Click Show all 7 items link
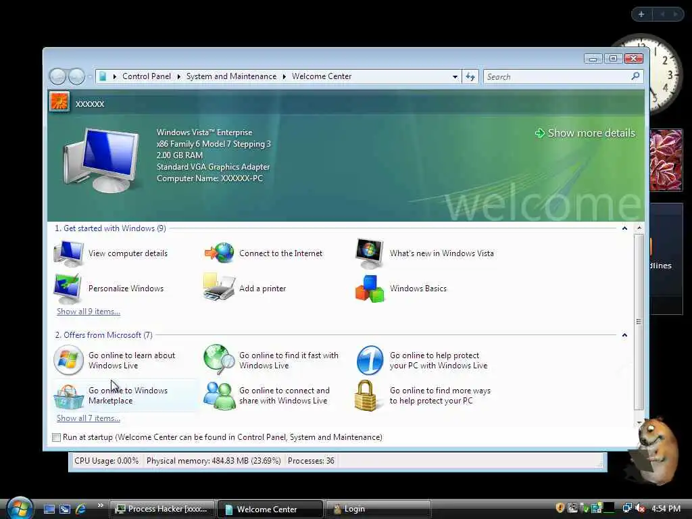The width and height of the screenshot is (692, 519). [89, 418]
